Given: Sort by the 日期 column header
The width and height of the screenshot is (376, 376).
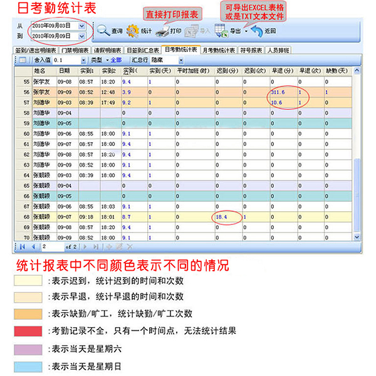Looking at the screenshot, I should coord(68,71).
